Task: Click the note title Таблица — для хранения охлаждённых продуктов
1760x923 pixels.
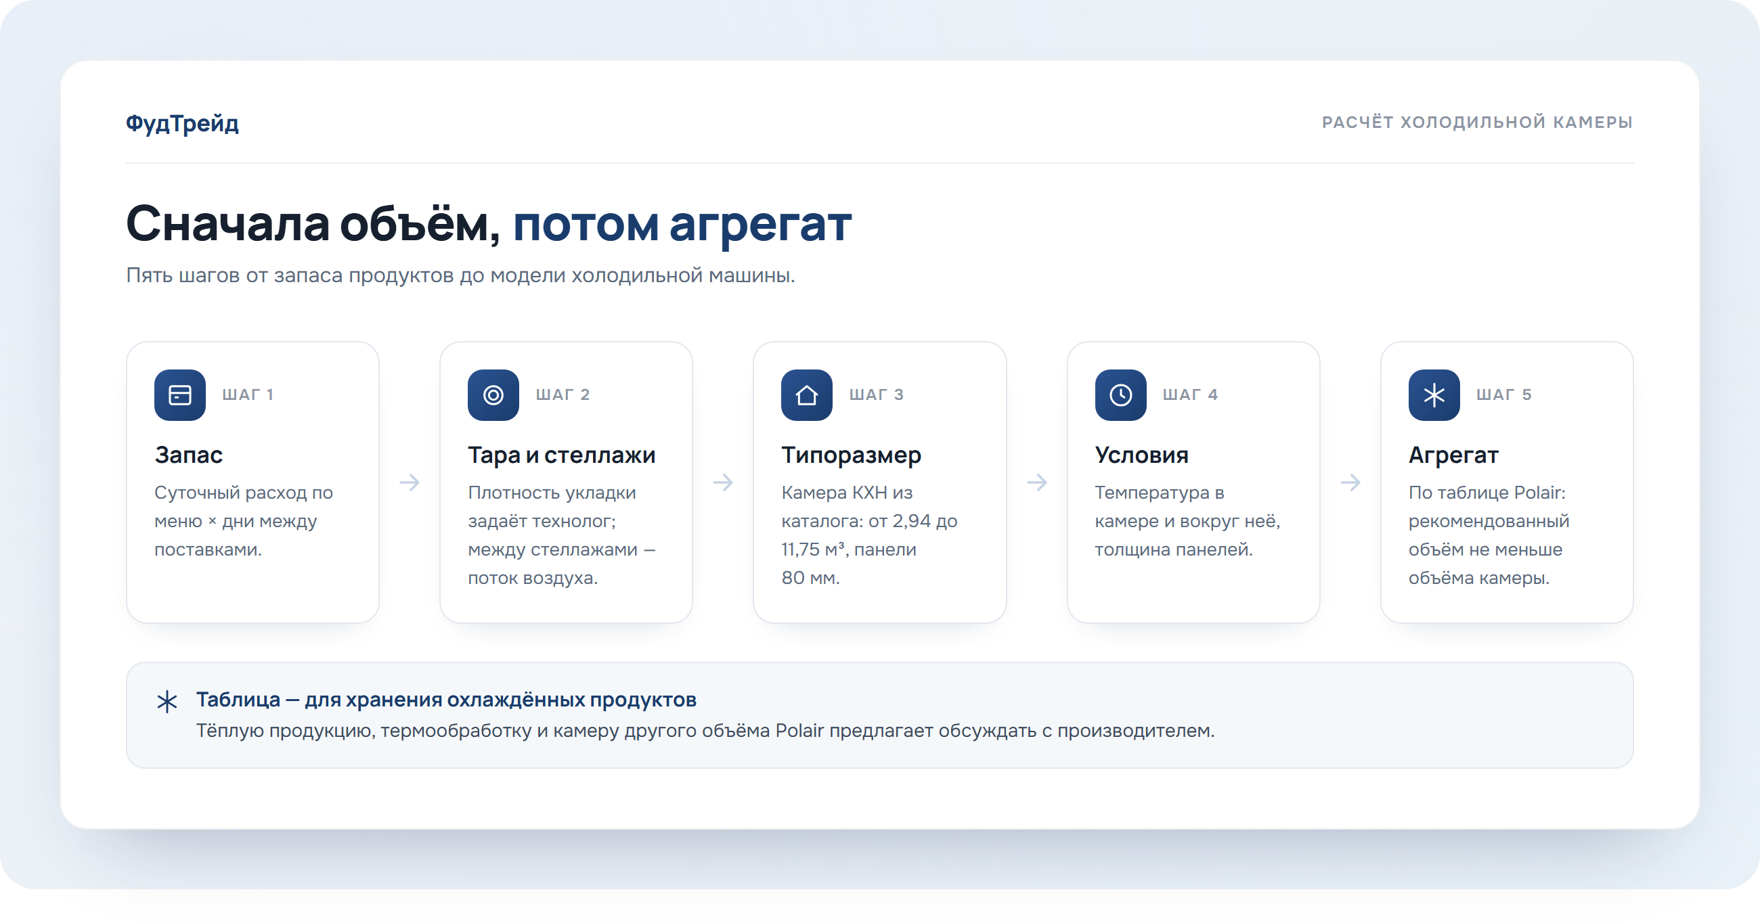Action: pos(446,700)
